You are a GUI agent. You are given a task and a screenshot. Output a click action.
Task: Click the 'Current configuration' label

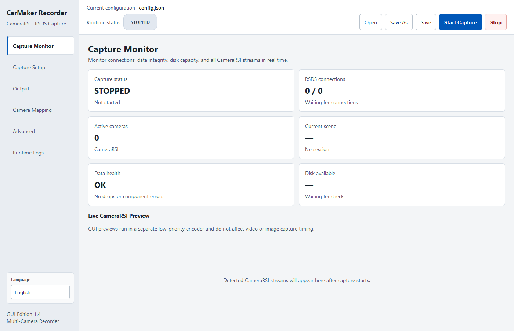111,8
